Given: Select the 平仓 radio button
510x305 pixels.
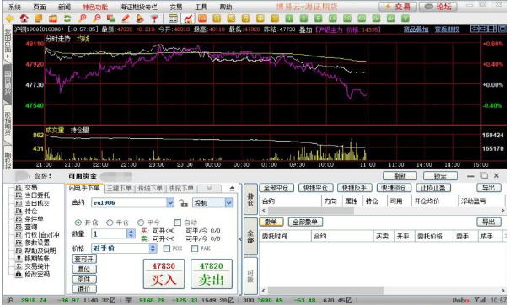Looking at the screenshot, I should click(x=110, y=222).
